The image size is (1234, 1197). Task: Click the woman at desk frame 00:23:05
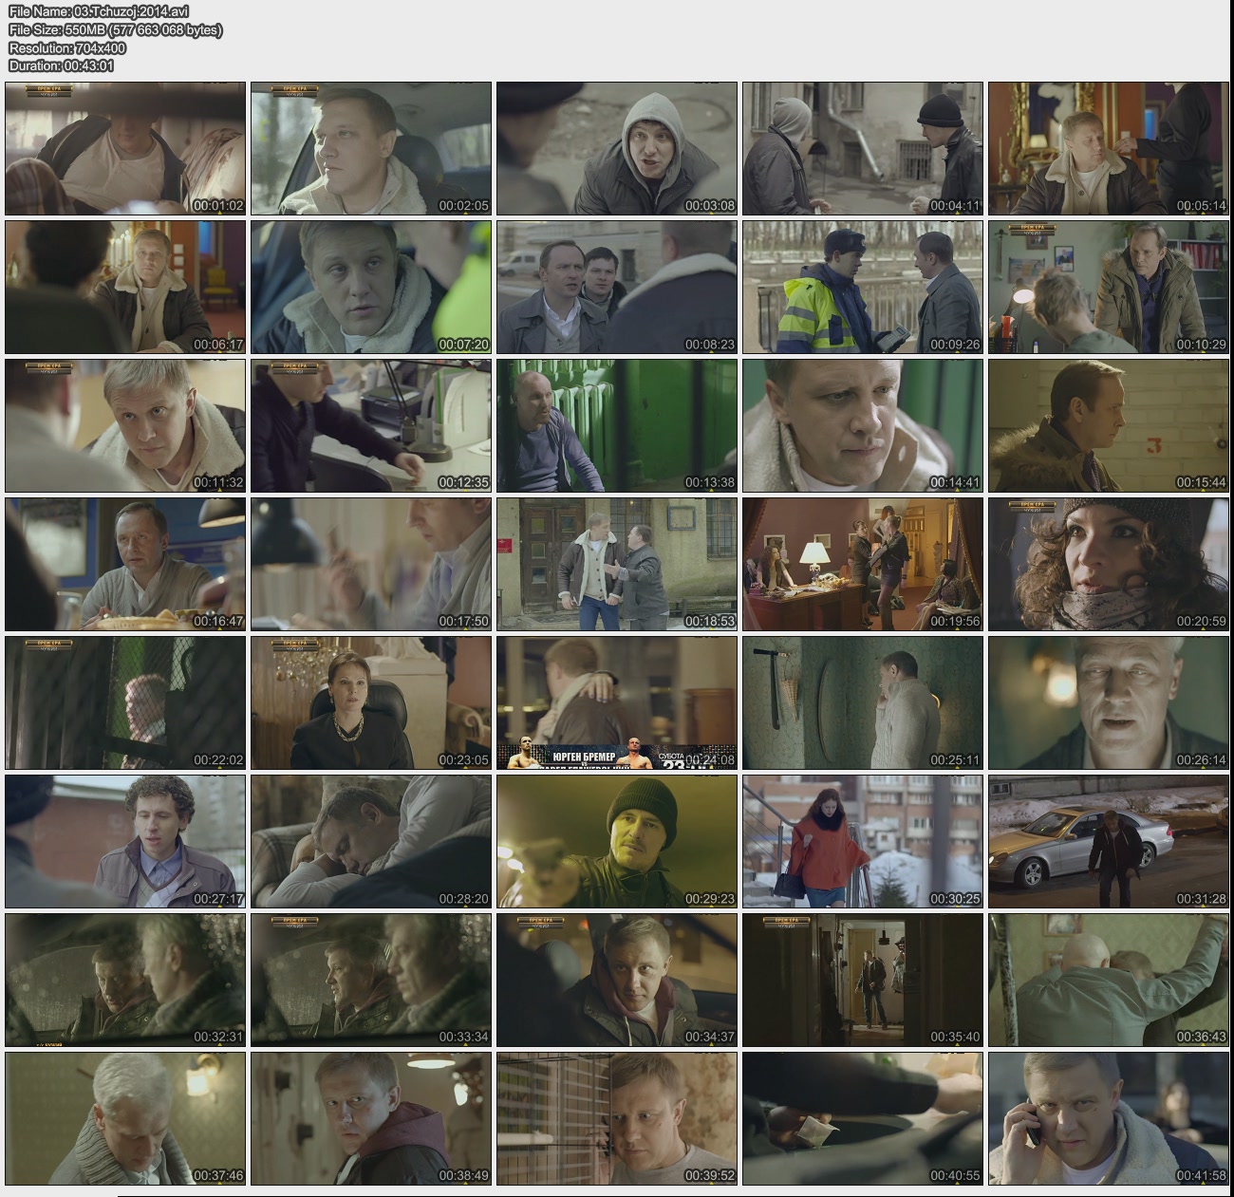click(370, 702)
